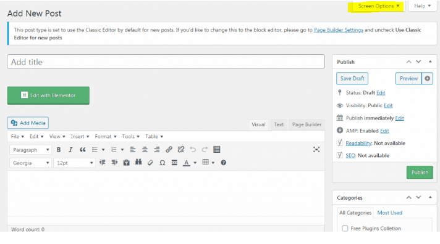Switch to the Visual editor tab
This screenshot has width=440, height=244.
[258, 124]
